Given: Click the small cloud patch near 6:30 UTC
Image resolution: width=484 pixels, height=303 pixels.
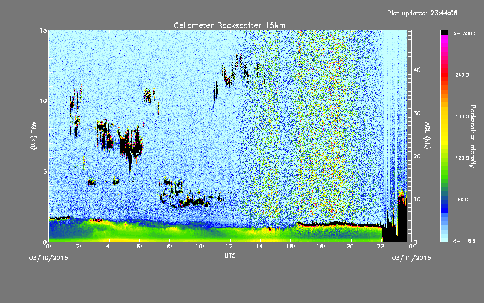Looking at the screenshot, I should (149, 95).
